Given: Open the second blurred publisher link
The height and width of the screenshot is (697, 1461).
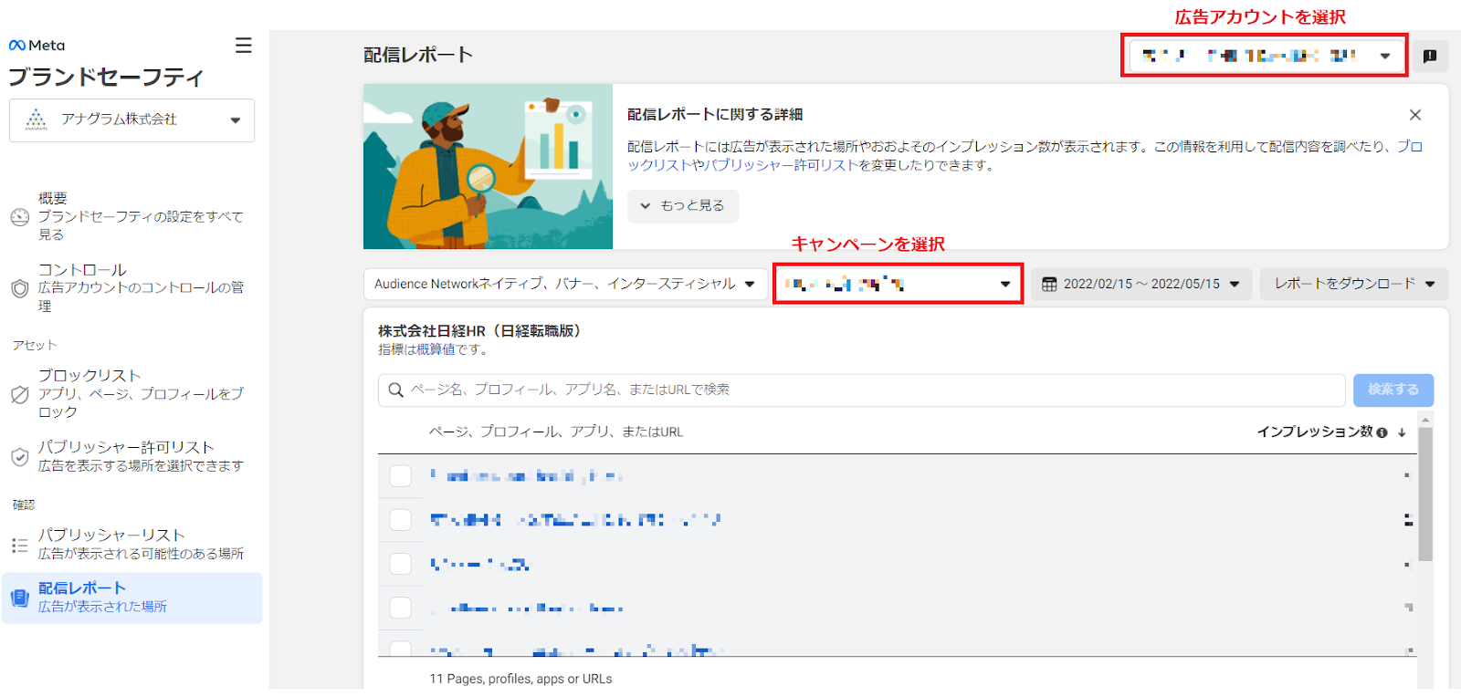Looking at the screenshot, I should tap(575, 520).
